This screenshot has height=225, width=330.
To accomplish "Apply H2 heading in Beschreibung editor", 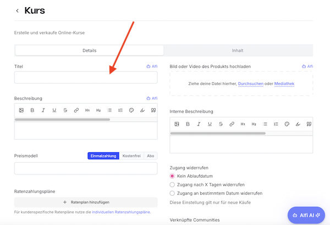I will tap(98, 110).
